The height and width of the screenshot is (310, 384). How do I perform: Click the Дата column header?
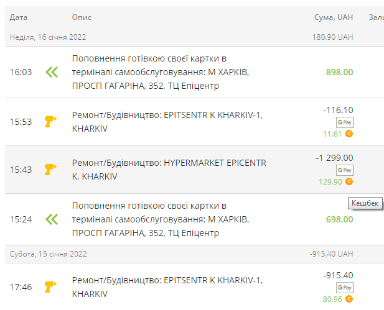point(19,17)
